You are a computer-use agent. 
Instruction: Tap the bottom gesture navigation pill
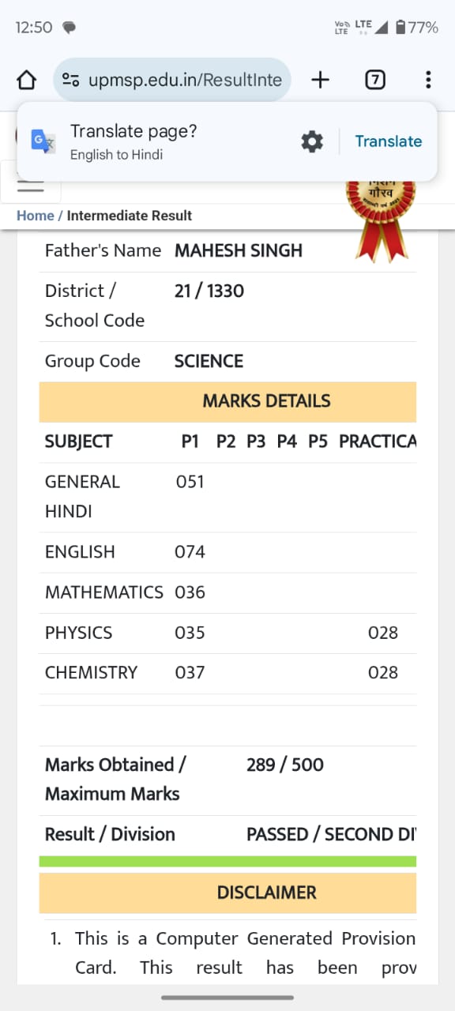[x=227, y=998]
